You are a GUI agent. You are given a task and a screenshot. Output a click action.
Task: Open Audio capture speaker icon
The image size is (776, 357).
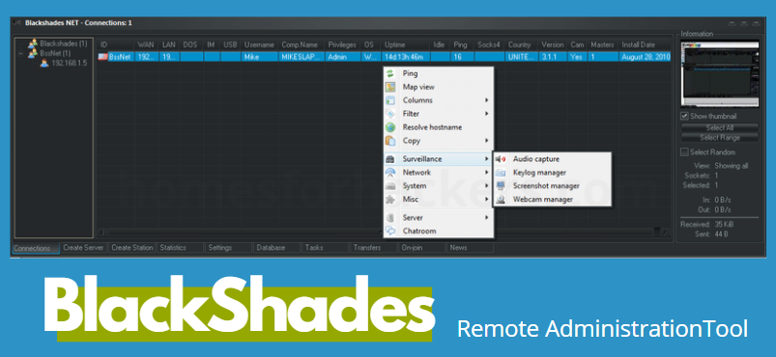(502, 159)
